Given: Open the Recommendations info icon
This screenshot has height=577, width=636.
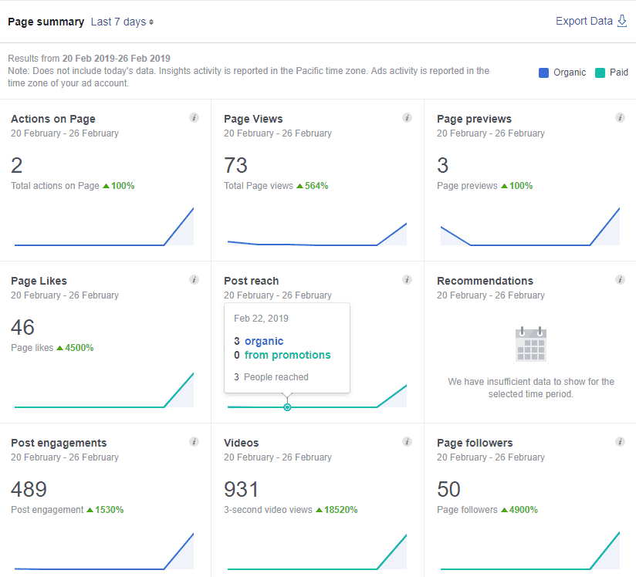Looking at the screenshot, I should (620, 280).
